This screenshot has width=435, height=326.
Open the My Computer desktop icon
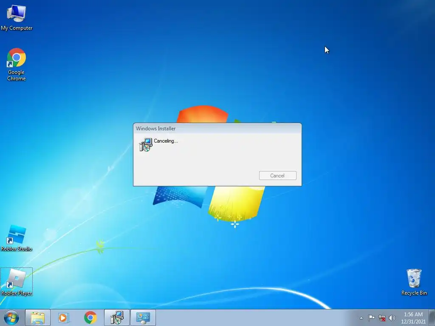17,17
